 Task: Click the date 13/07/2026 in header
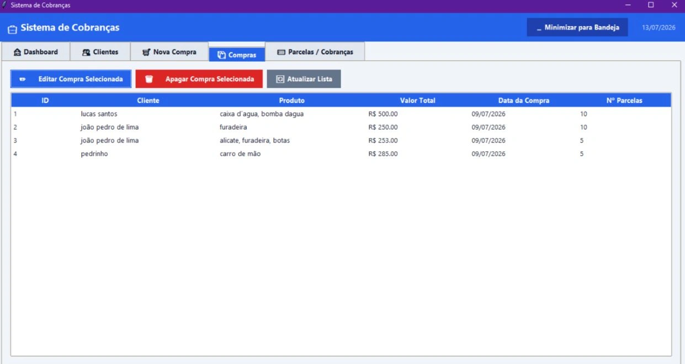(x=659, y=27)
